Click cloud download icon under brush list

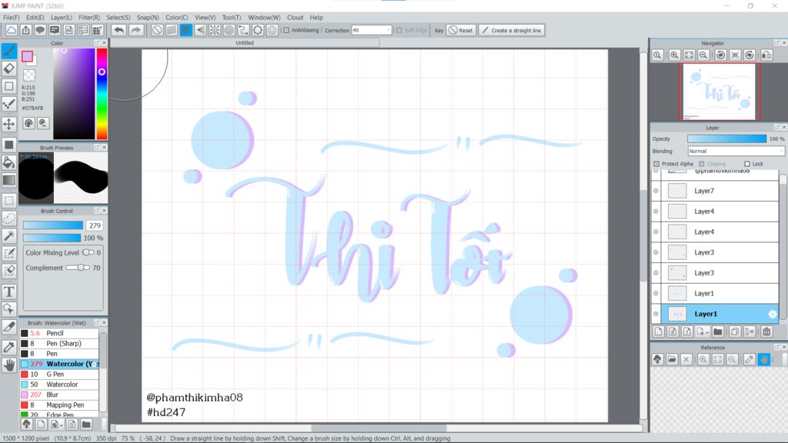point(27,425)
